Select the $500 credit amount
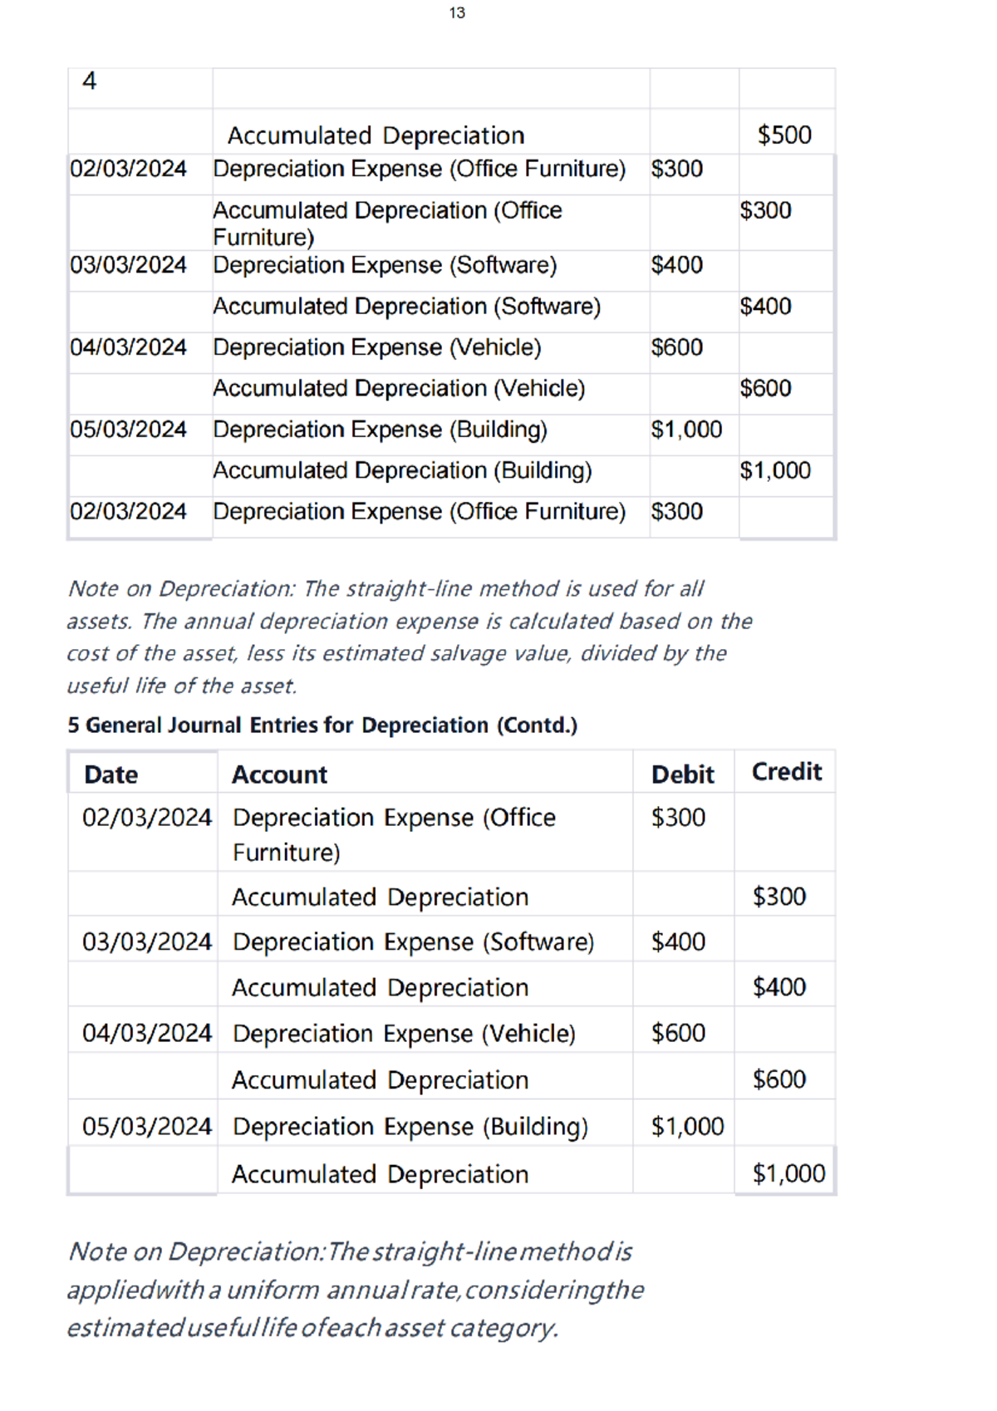The image size is (997, 1411). (x=783, y=135)
